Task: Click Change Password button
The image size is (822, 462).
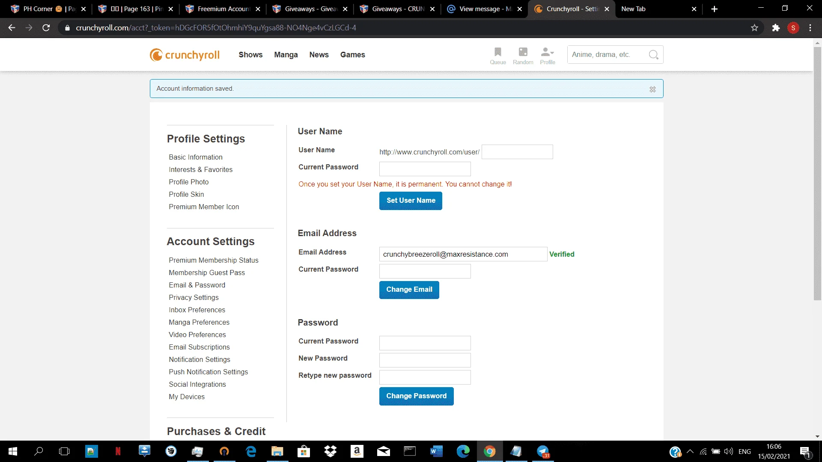Action: [416, 396]
